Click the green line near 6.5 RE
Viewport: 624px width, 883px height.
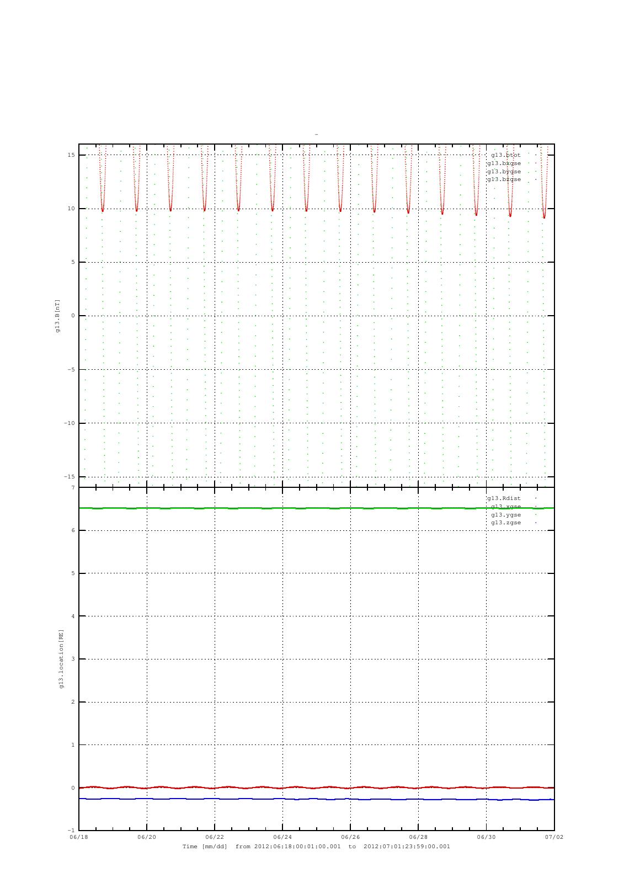click(x=317, y=508)
